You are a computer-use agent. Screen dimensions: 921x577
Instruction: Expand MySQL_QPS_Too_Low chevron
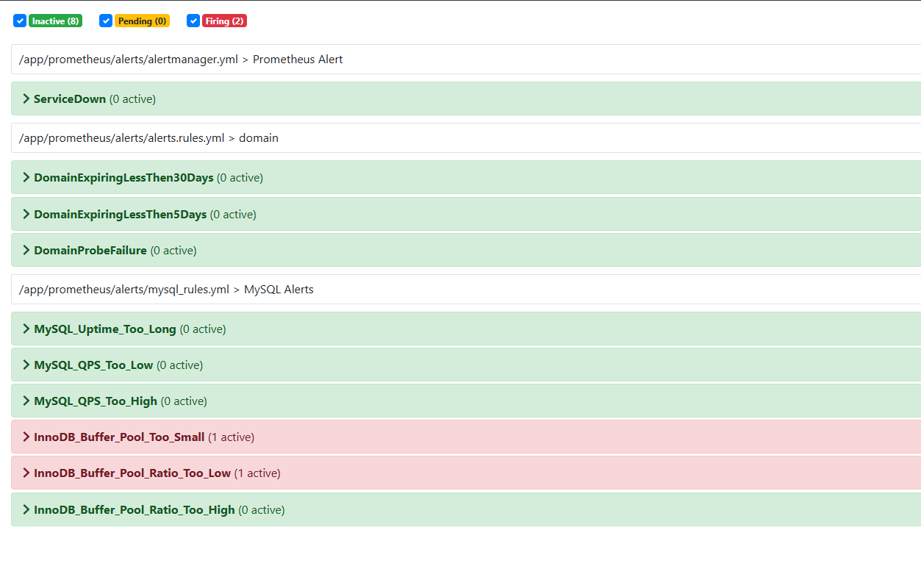click(26, 365)
